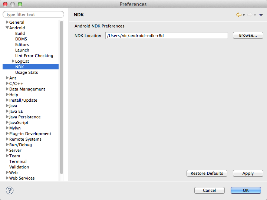The width and height of the screenshot is (267, 200).
Task: Expand Remote Systems node
Action: click(x=7, y=139)
